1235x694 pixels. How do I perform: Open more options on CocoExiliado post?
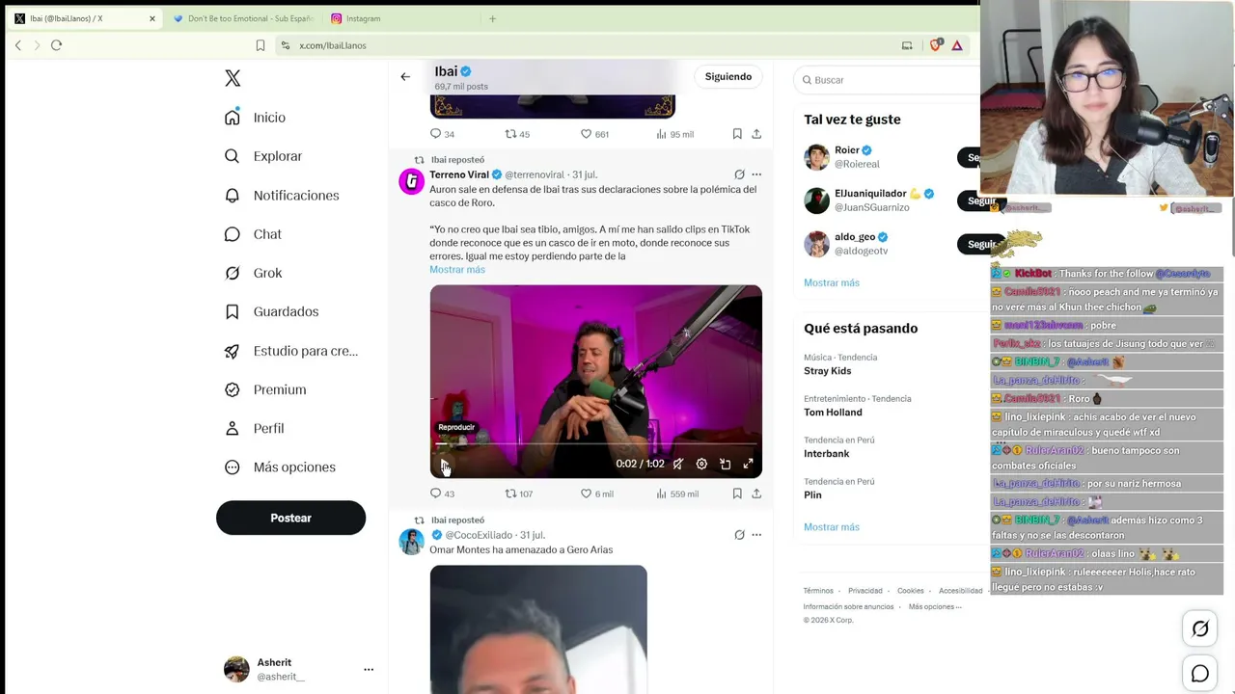tap(756, 535)
